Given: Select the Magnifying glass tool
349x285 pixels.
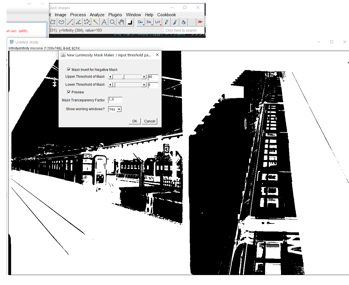Looking at the screenshot, I should click(x=113, y=22).
